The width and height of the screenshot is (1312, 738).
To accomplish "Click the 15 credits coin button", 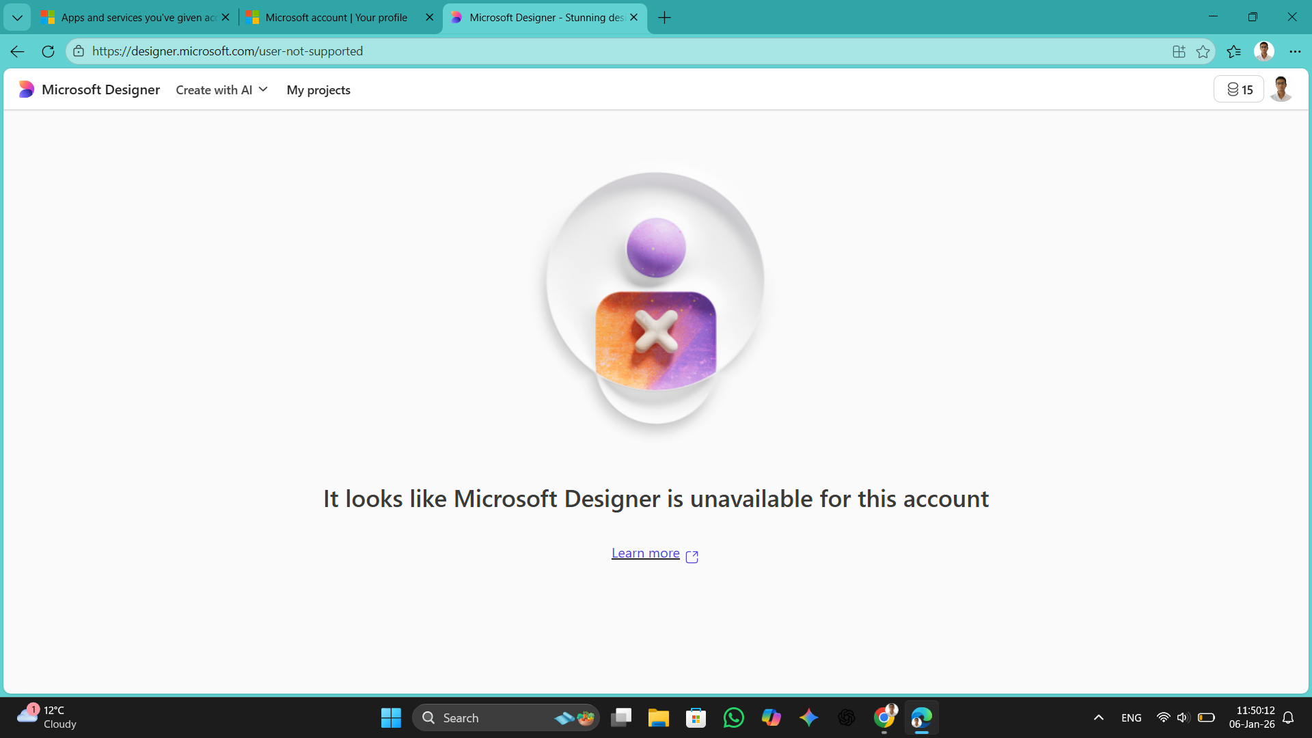I will click(1239, 90).
